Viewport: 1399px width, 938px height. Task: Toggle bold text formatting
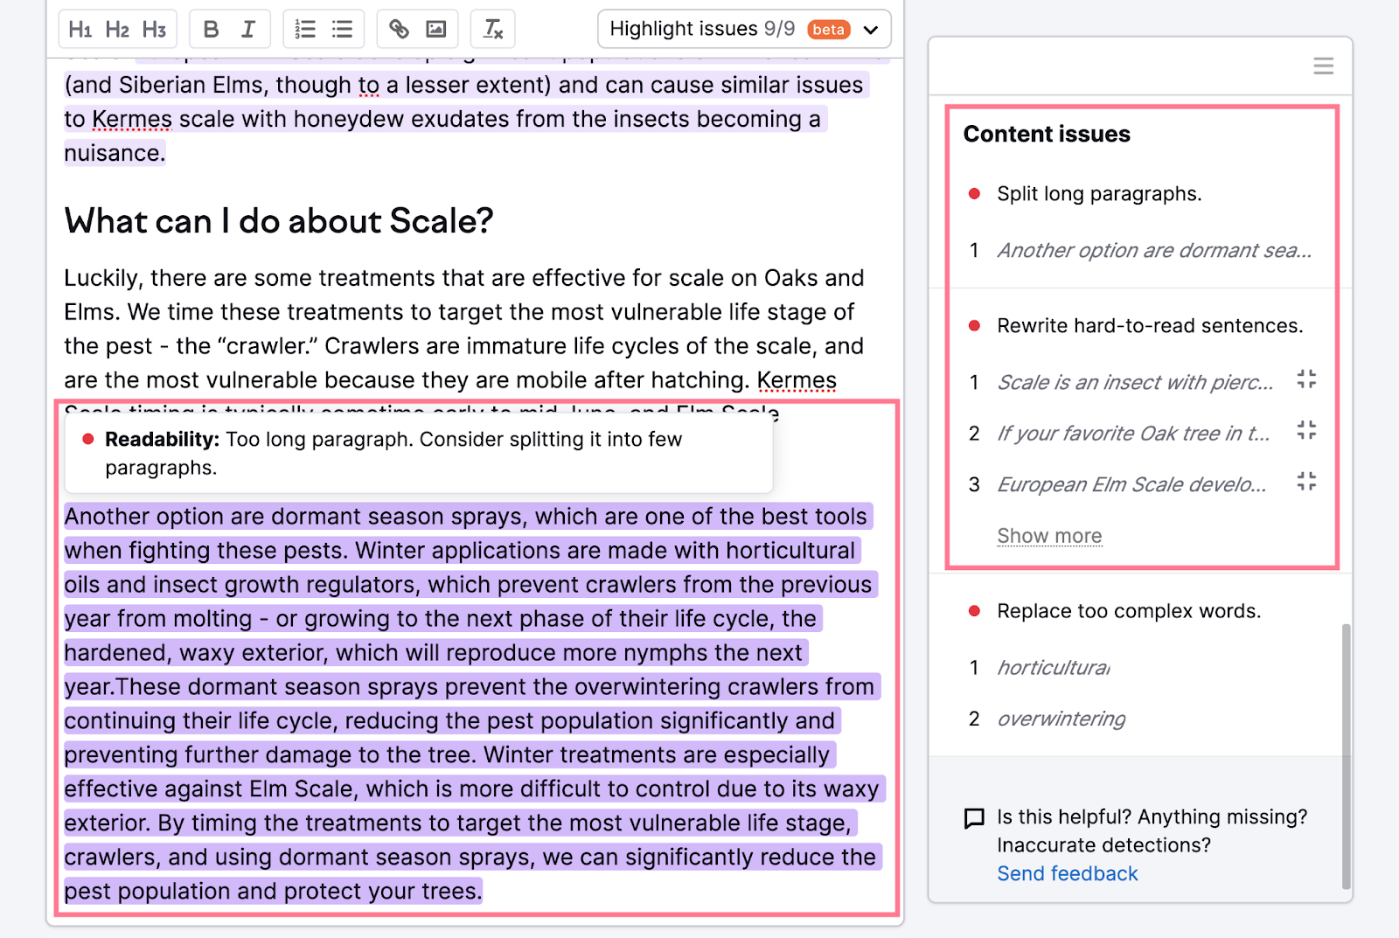211,30
